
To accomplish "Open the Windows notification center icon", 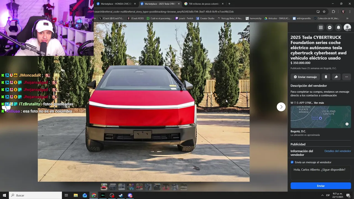I will coord(348,195).
